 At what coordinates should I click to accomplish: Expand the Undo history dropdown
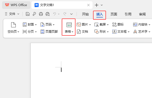point(59,14)
